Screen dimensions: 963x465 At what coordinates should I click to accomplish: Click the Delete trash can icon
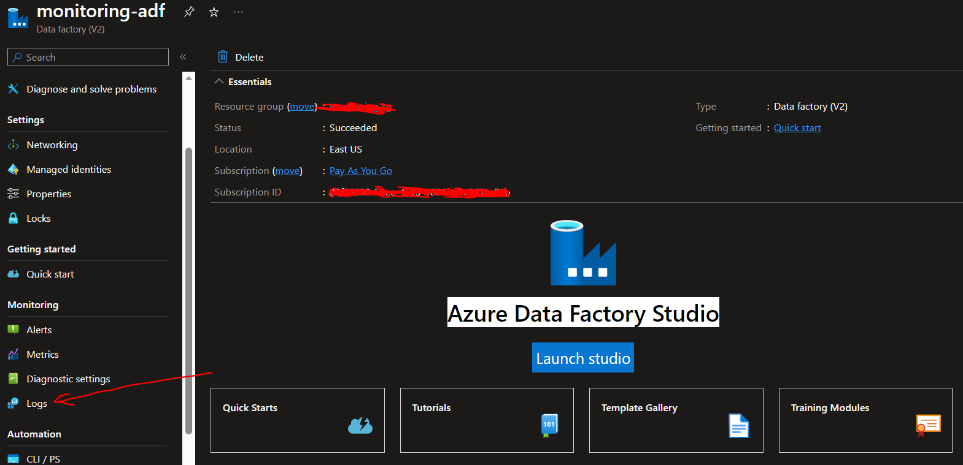[x=223, y=57]
